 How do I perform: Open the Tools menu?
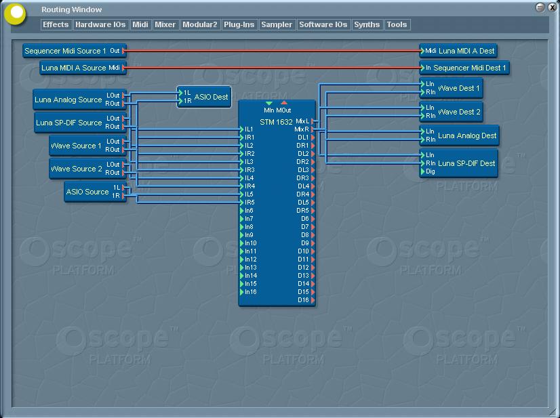(x=397, y=24)
